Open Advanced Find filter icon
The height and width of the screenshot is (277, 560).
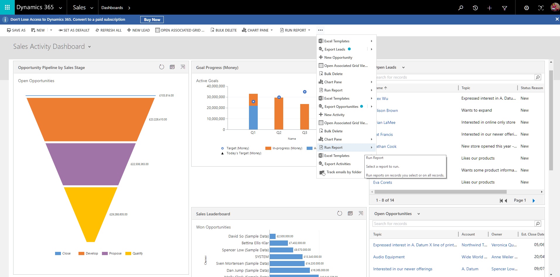504,8
